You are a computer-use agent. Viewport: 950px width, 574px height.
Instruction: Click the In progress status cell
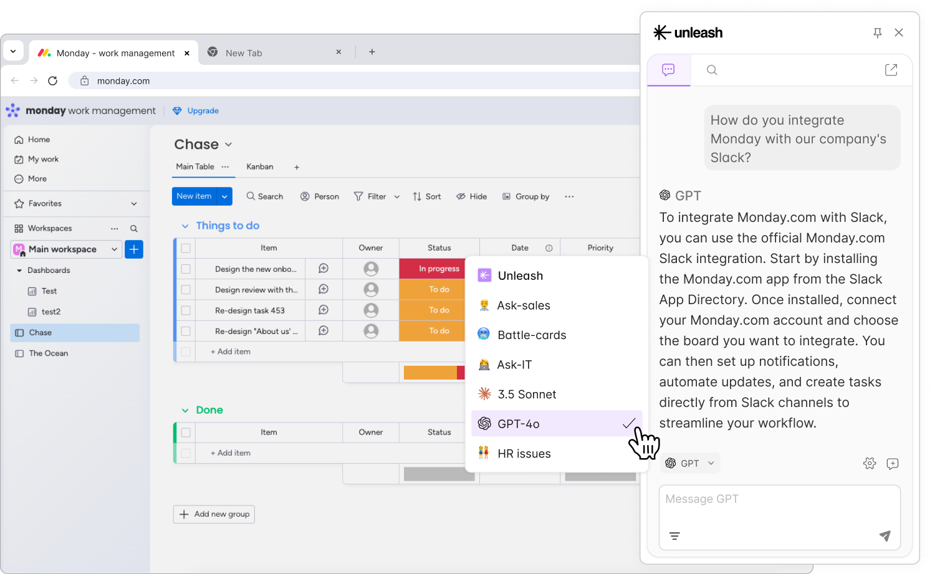(x=433, y=269)
